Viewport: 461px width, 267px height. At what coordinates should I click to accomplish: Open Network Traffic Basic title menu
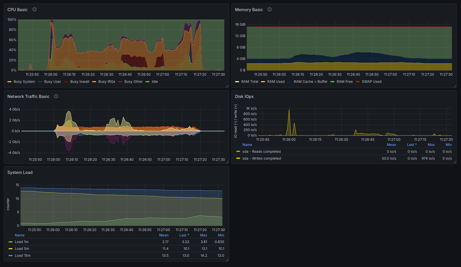28,97
